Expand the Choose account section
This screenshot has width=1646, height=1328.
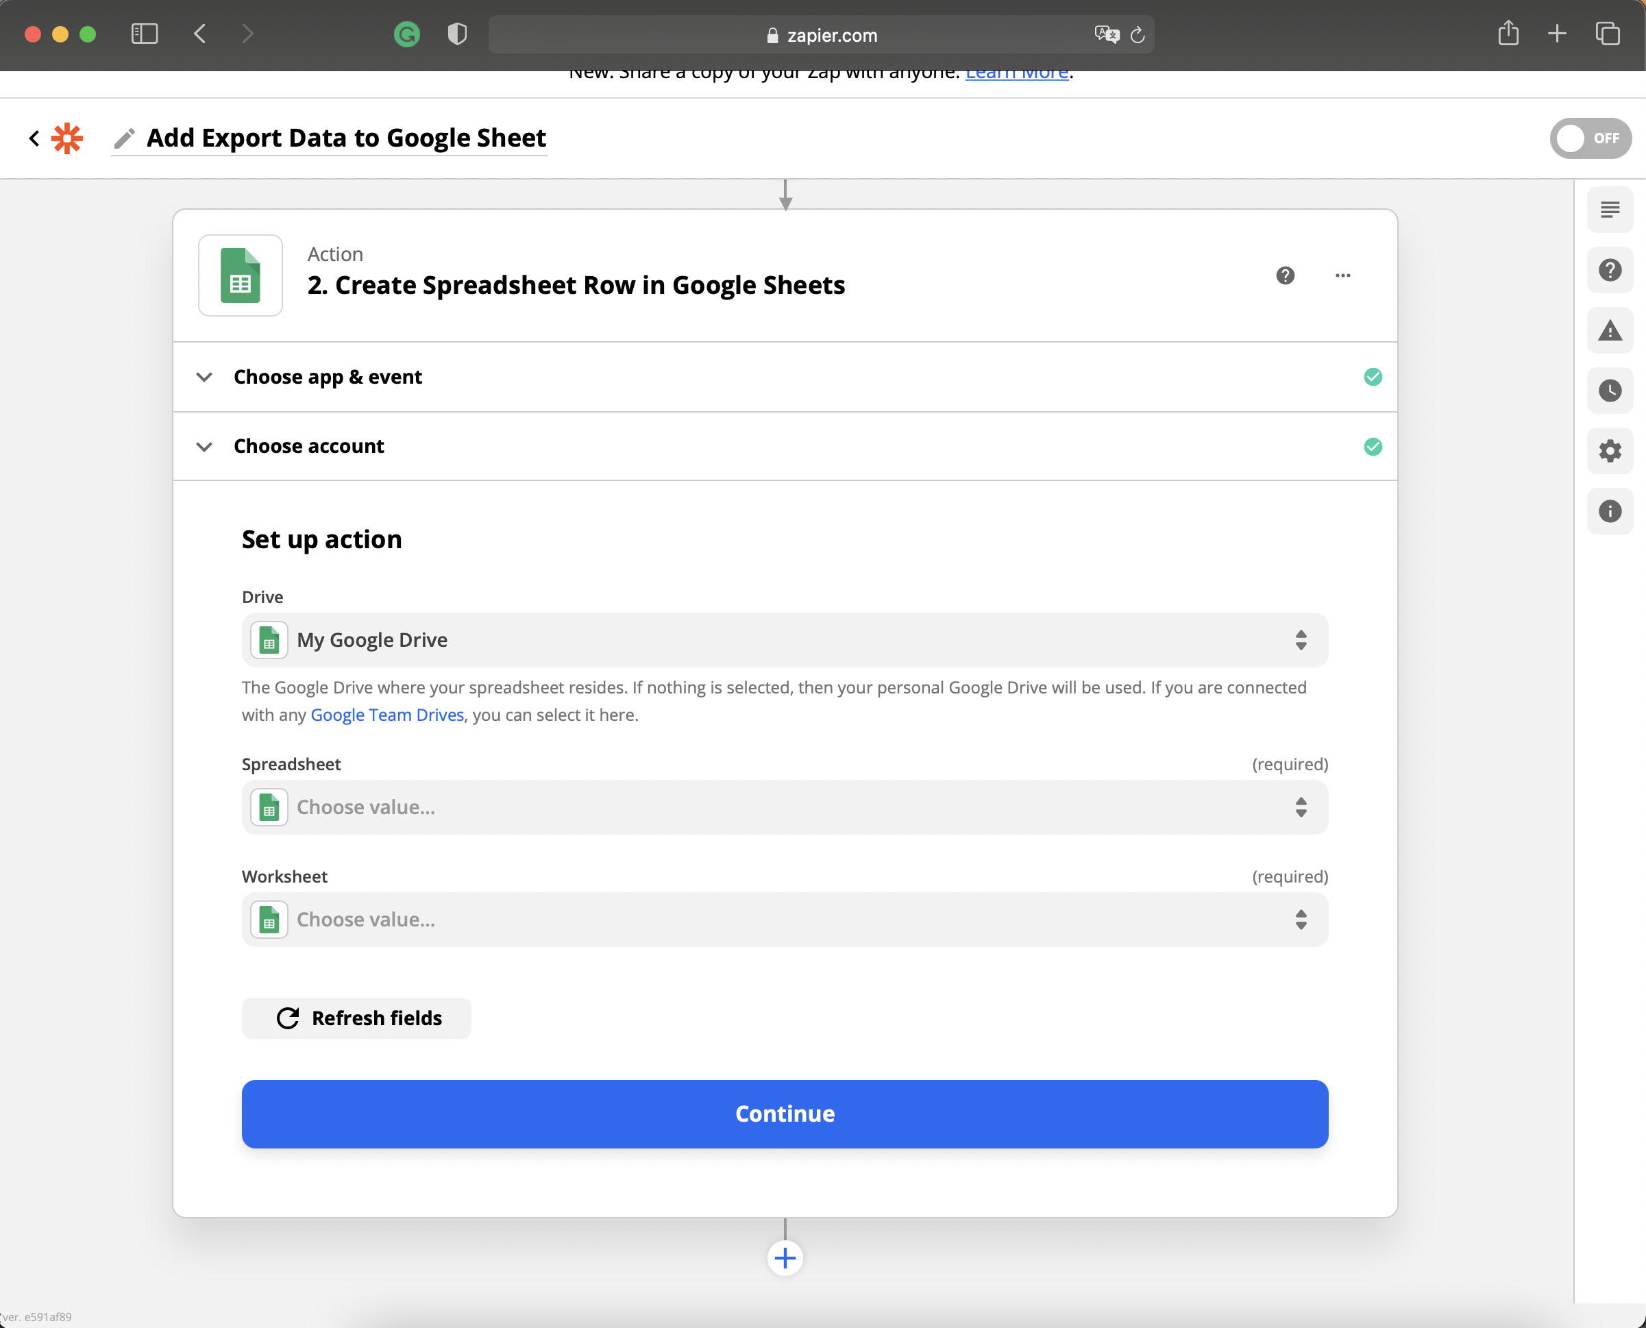308,446
